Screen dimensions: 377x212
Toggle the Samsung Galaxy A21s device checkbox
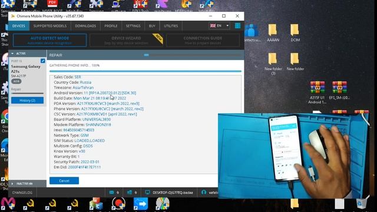pyautogui.click(x=43, y=61)
